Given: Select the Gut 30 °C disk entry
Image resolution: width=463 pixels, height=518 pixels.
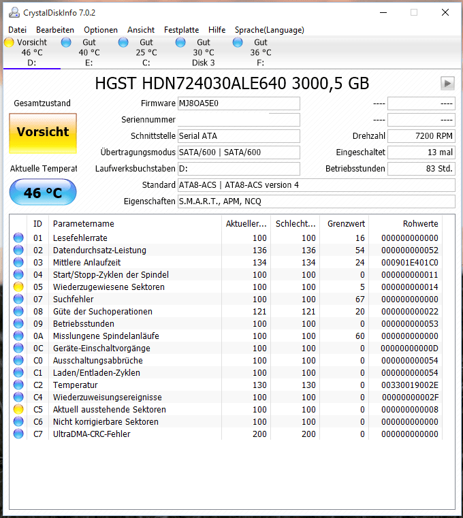Looking at the screenshot, I should point(204,52).
